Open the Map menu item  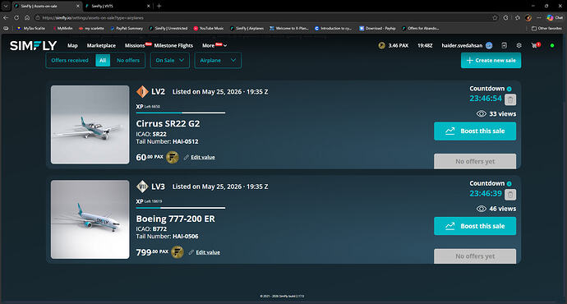coord(72,45)
